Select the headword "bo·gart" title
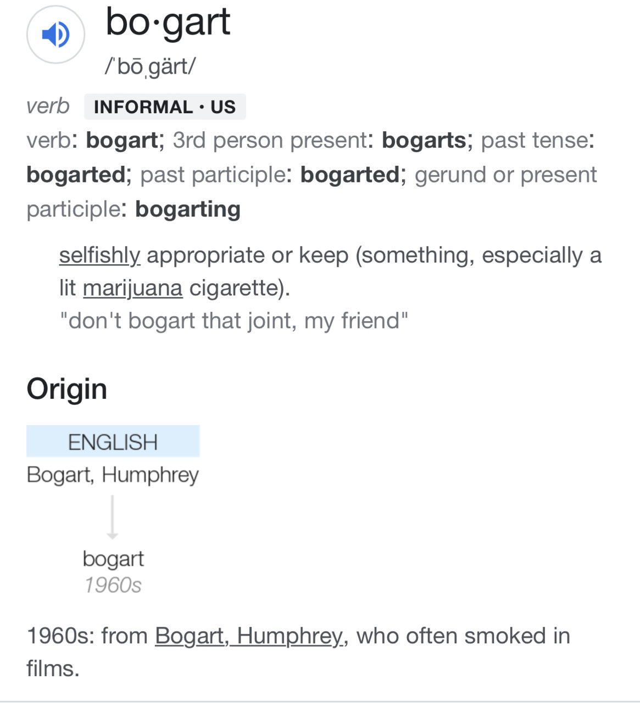The height and width of the screenshot is (703, 640). coord(168,23)
